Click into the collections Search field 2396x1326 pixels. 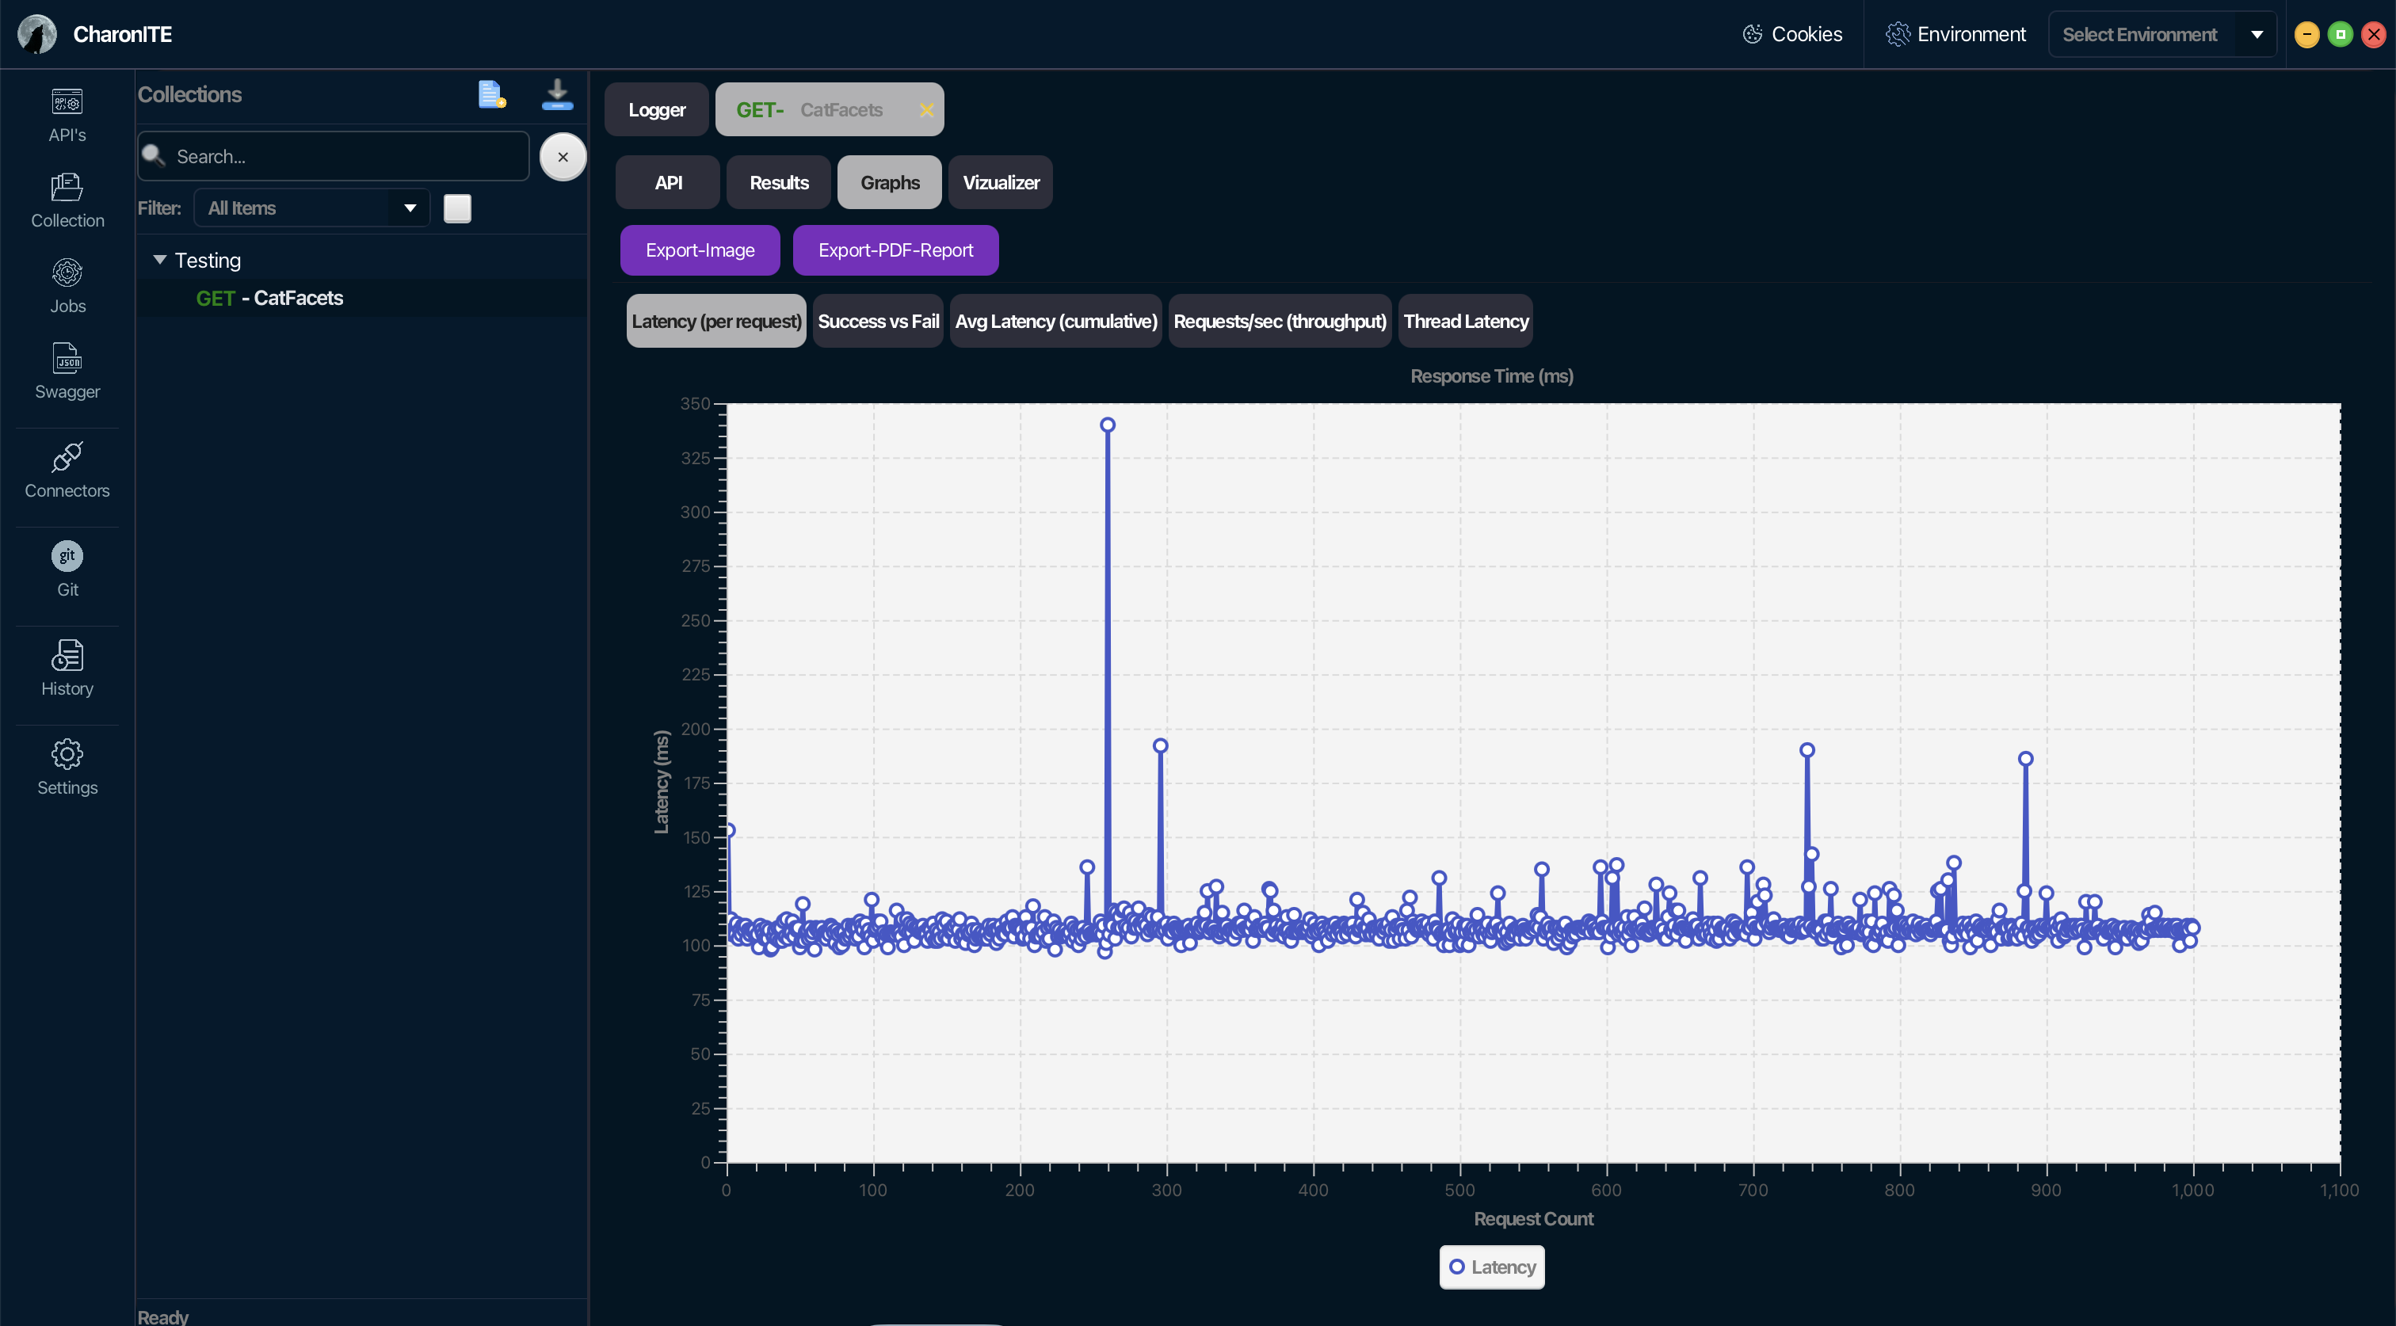pyautogui.click(x=333, y=156)
